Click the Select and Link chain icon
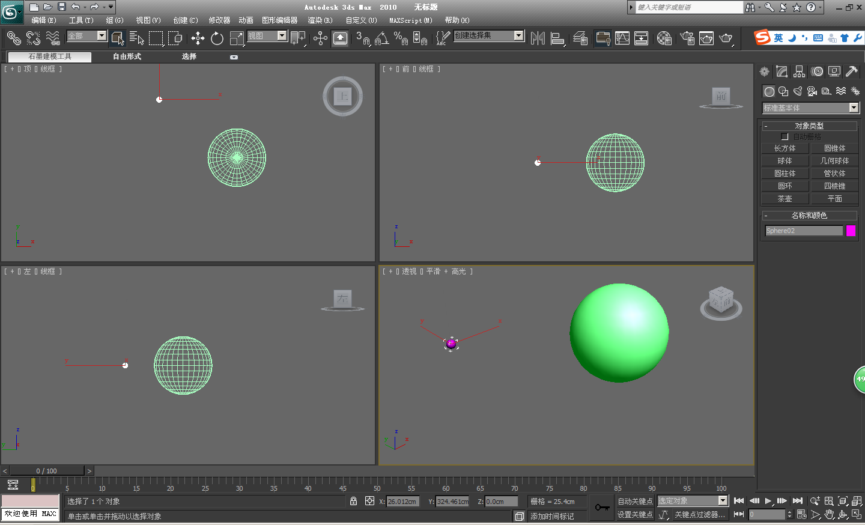Image resolution: width=865 pixels, height=525 pixels. click(x=13, y=38)
